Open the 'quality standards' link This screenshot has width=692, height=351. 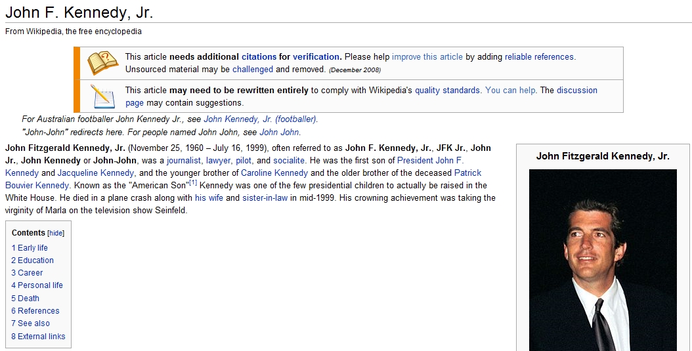447,91
